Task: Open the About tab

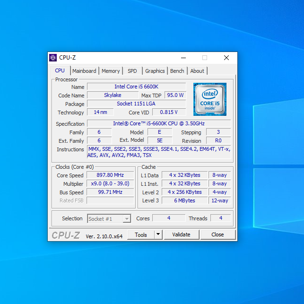Action: tap(197, 71)
